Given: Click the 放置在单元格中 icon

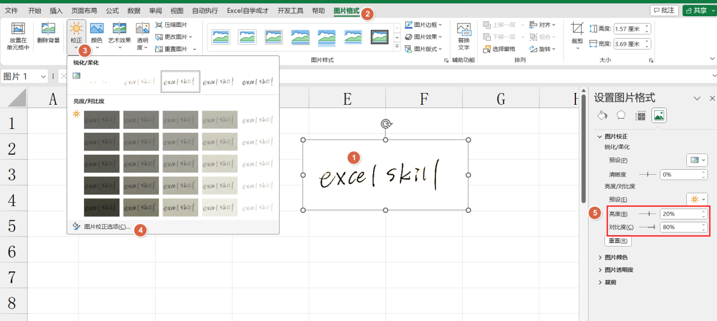Looking at the screenshot, I should [18, 29].
